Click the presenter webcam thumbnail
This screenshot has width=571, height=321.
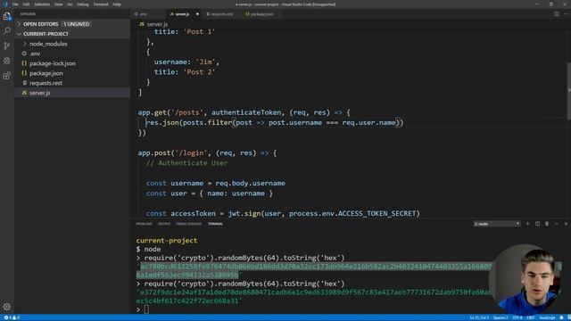[x=525, y=279]
